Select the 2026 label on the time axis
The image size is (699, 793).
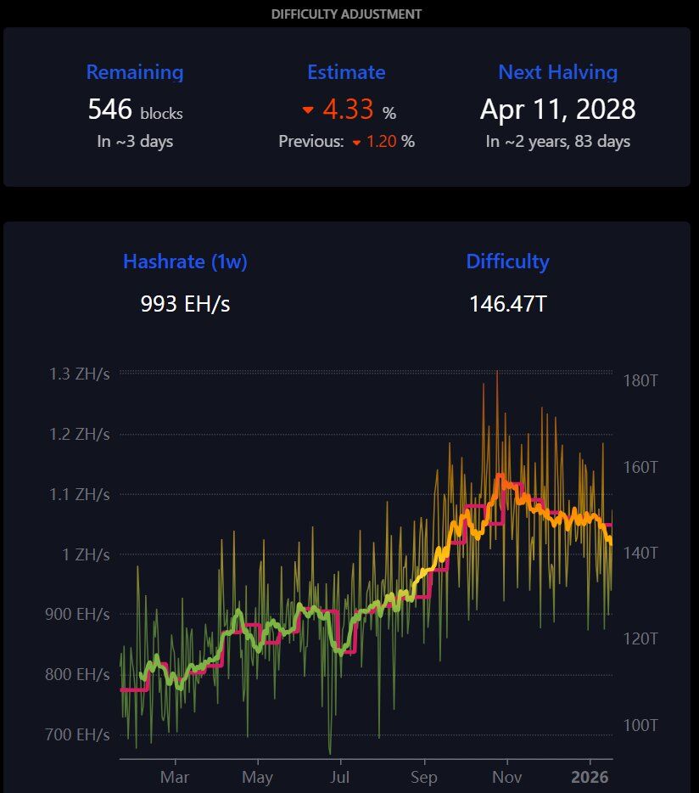click(x=590, y=777)
